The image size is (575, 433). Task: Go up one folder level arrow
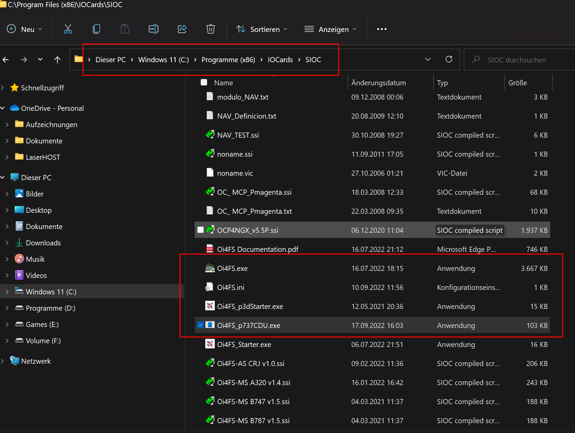(x=57, y=60)
